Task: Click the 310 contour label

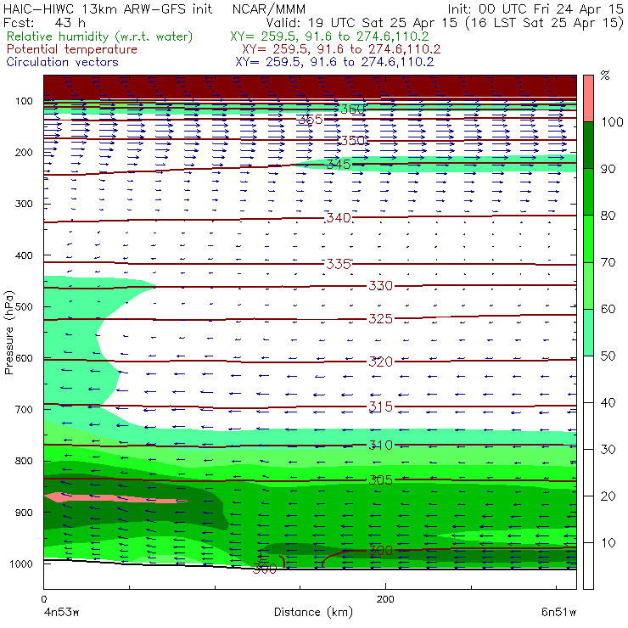Action: (380, 445)
